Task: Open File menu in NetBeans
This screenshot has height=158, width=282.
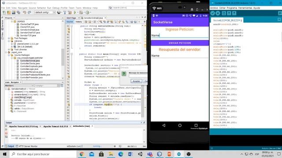Action: coord(3,8)
